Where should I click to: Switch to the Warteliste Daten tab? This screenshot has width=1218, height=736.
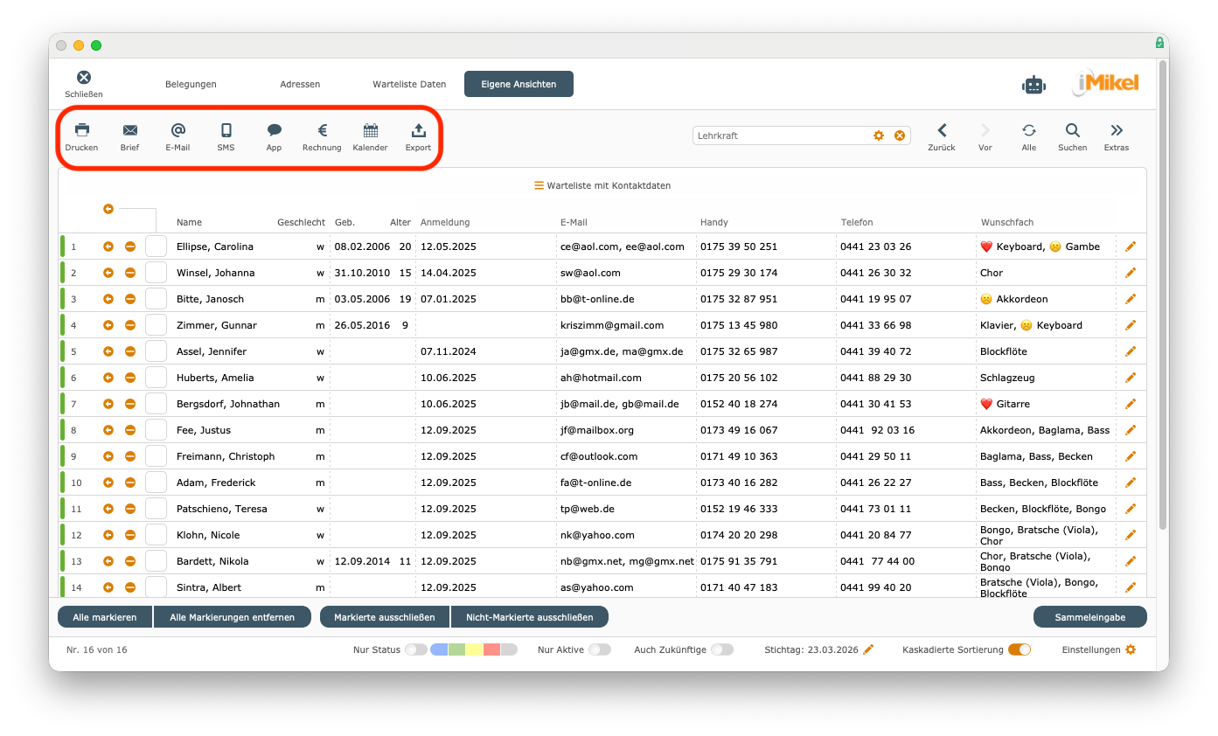click(409, 84)
